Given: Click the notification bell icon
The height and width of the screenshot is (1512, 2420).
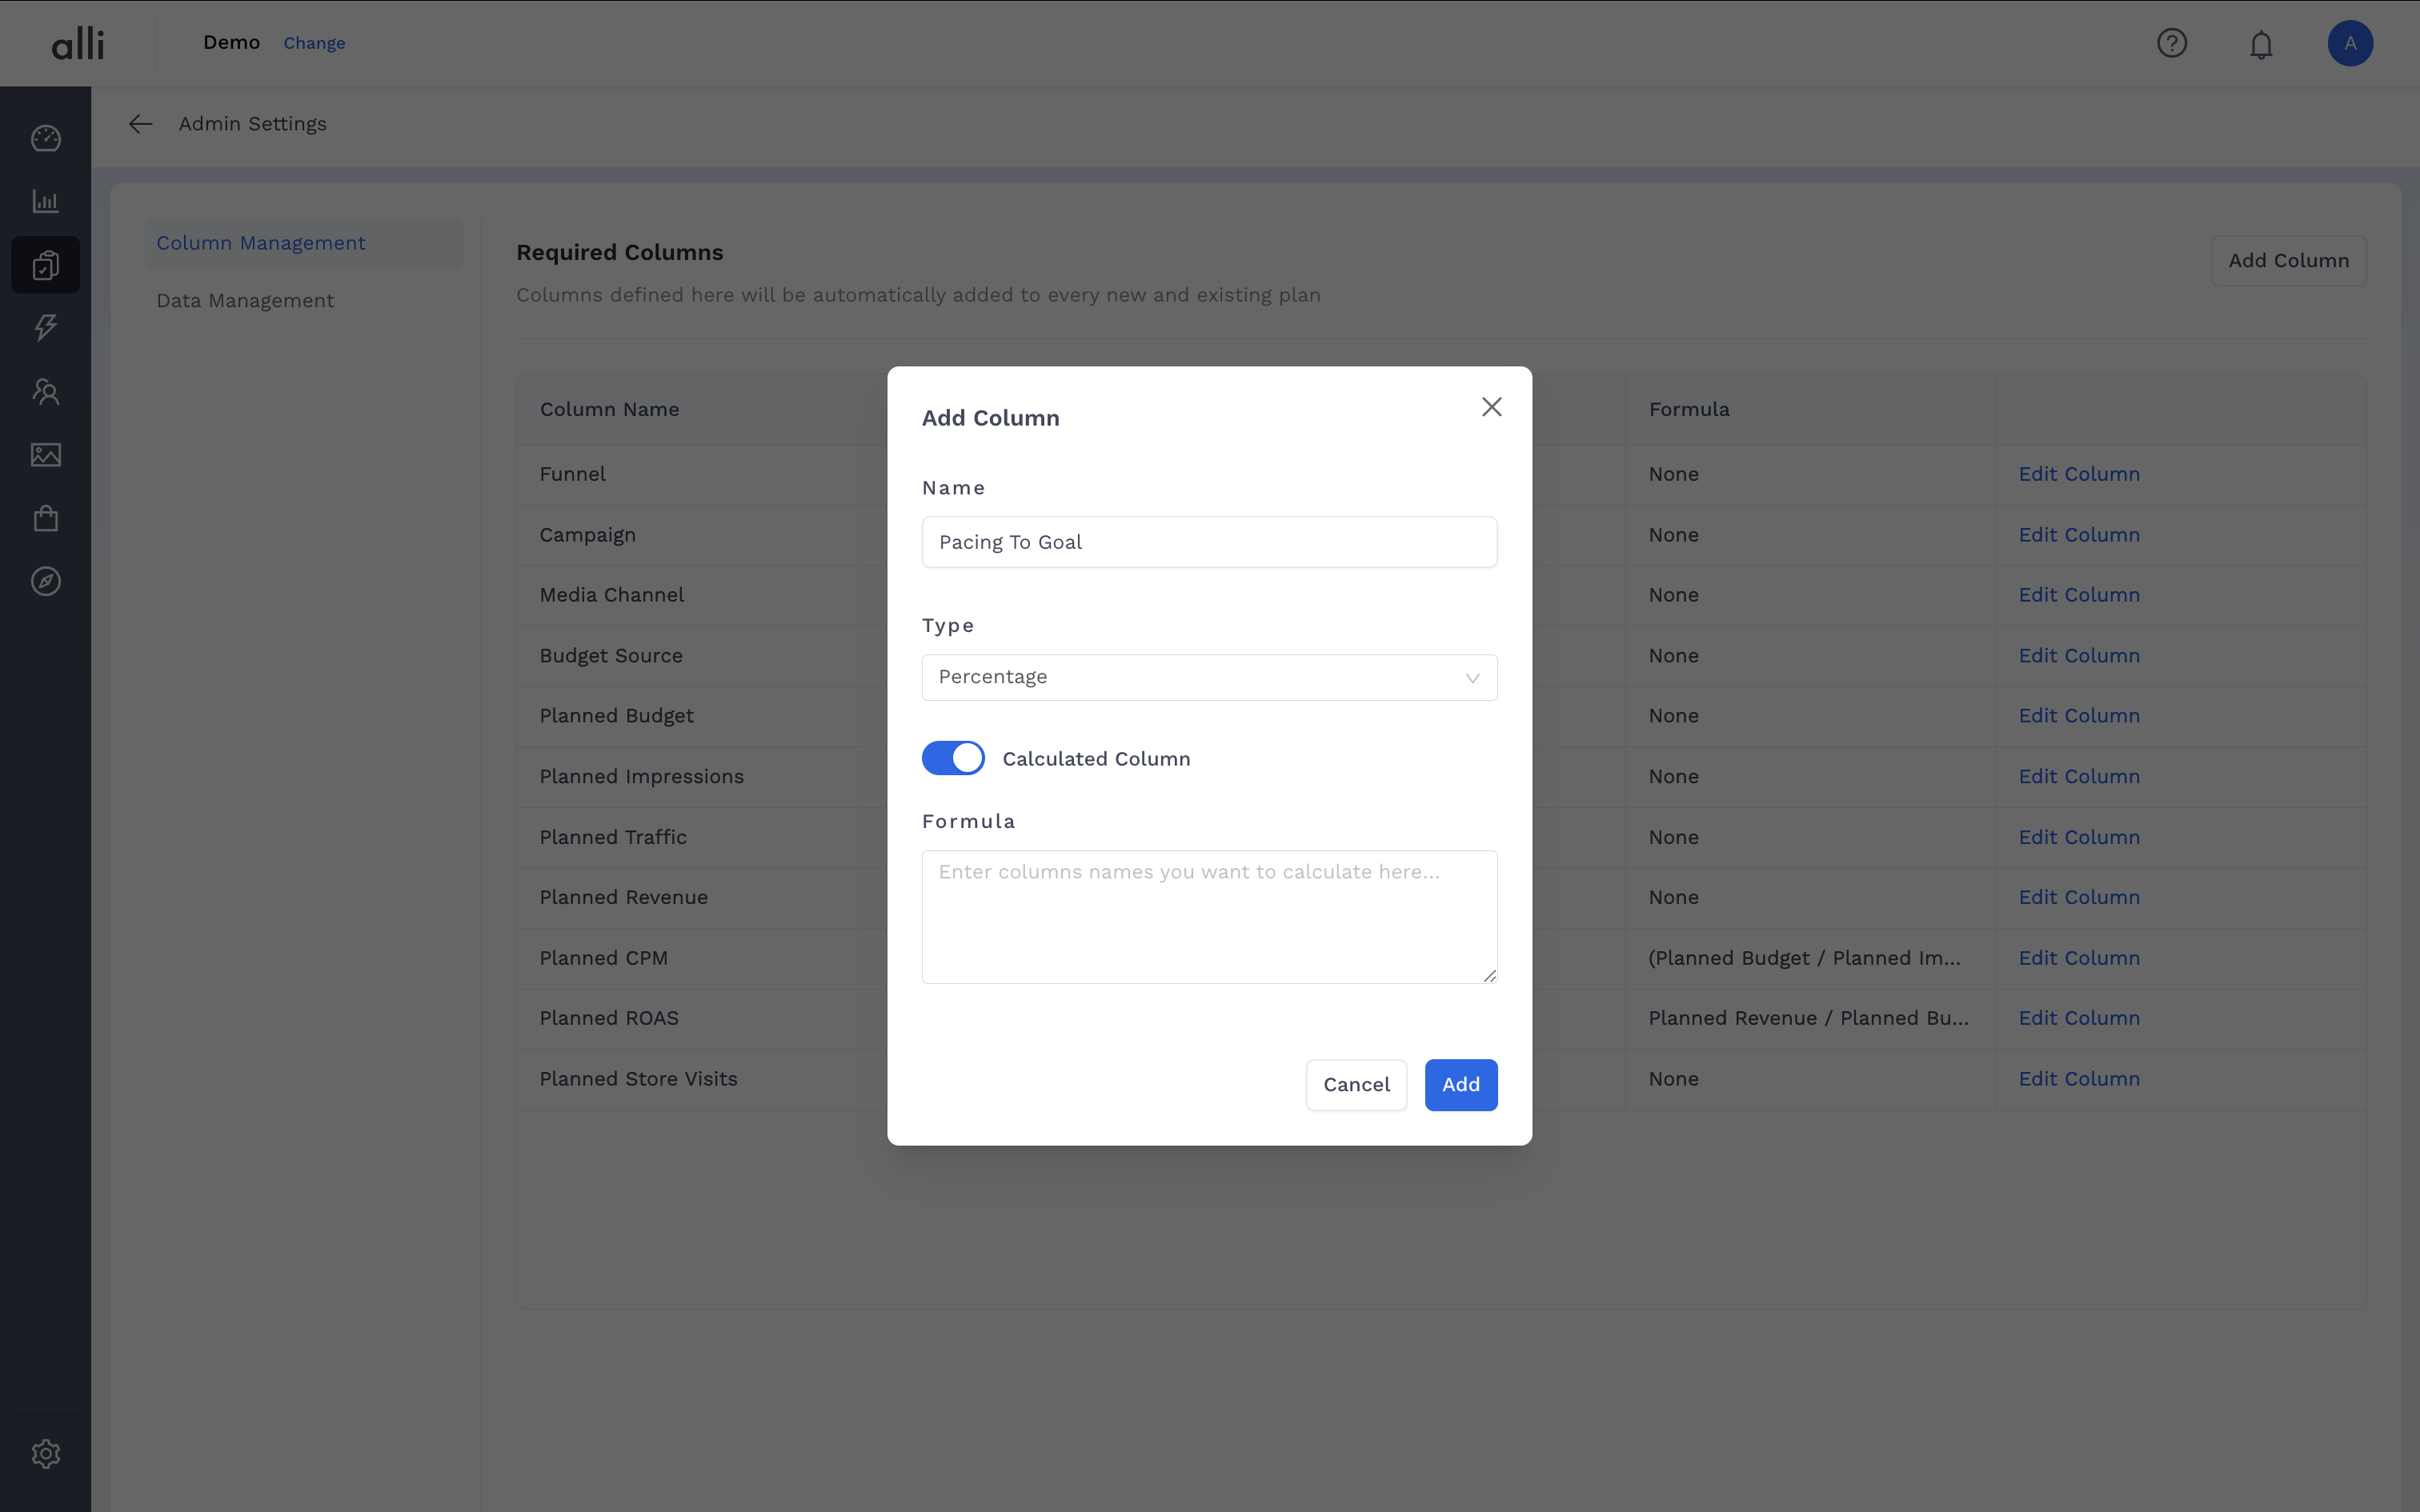Looking at the screenshot, I should (x=2261, y=44).
